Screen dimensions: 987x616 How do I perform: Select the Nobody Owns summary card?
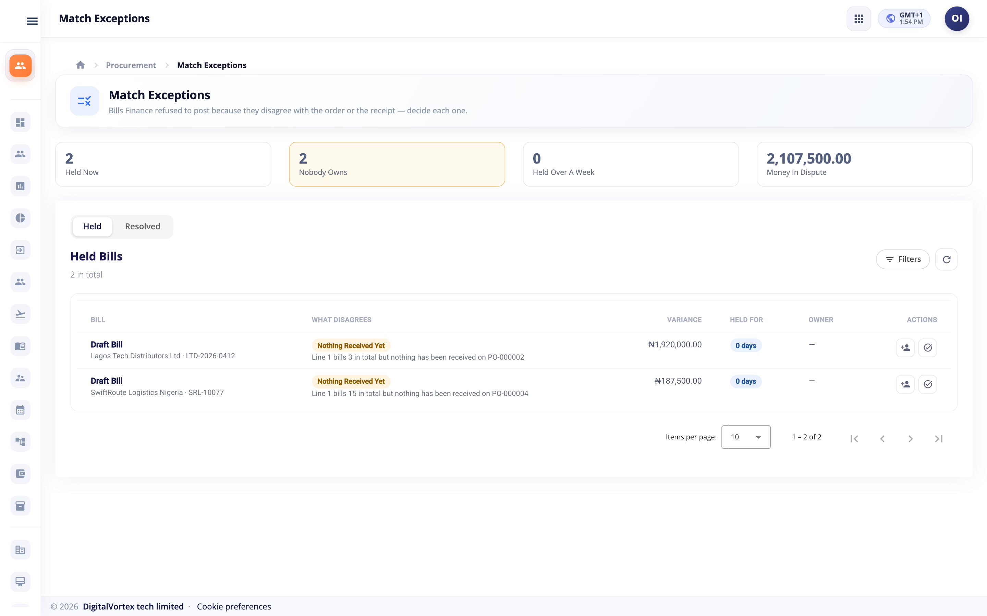point(397,164)
